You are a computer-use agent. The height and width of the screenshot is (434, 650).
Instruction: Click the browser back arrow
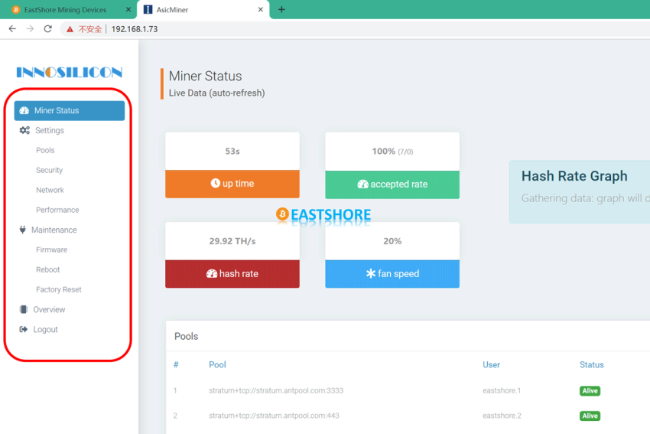point(12,29)
